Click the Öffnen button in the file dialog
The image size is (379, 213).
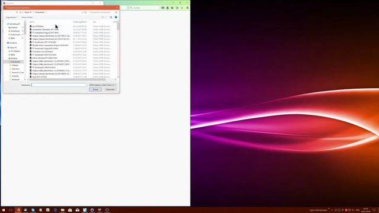click(95, 89)
